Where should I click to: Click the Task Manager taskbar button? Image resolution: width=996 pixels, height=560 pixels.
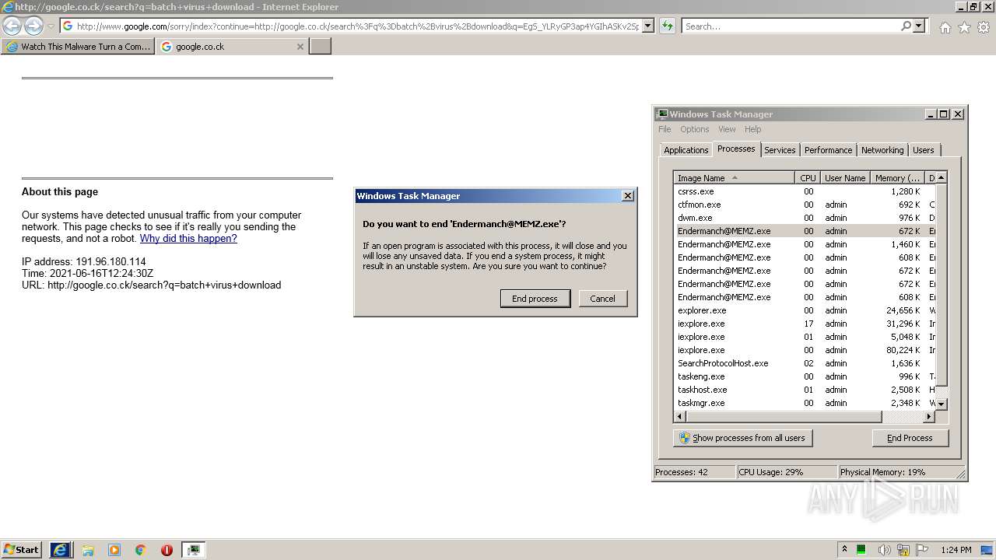pos(194,550)
